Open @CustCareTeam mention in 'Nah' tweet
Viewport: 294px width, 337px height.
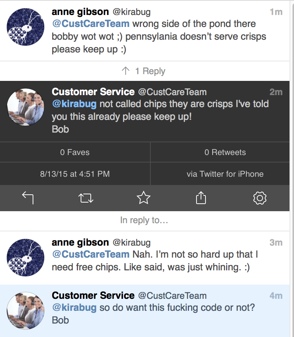point(91,254)
